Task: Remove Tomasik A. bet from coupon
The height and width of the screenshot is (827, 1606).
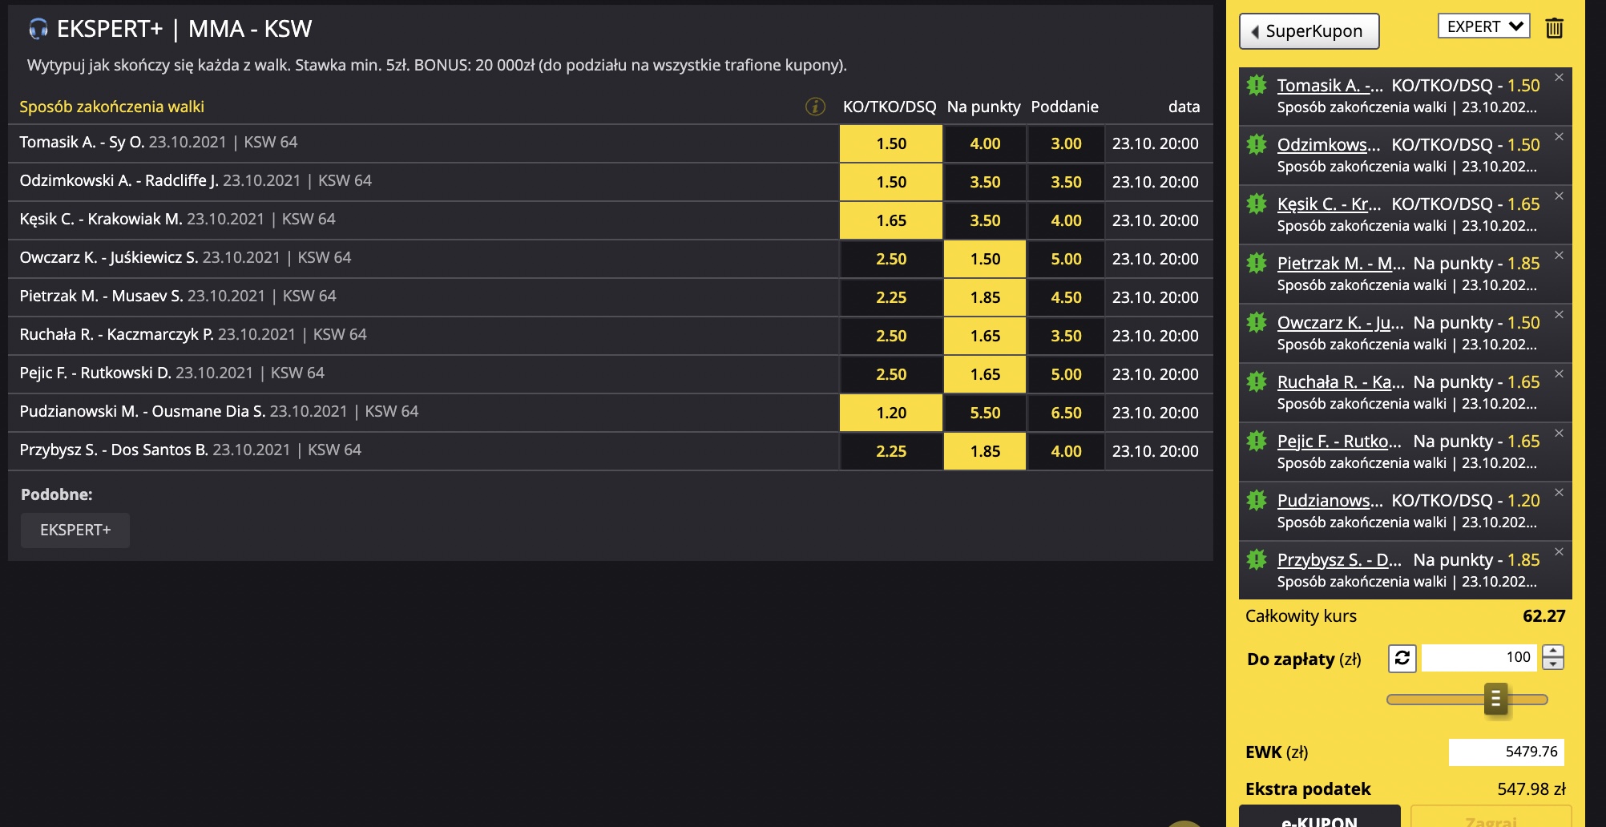Action: [1559, 78]
